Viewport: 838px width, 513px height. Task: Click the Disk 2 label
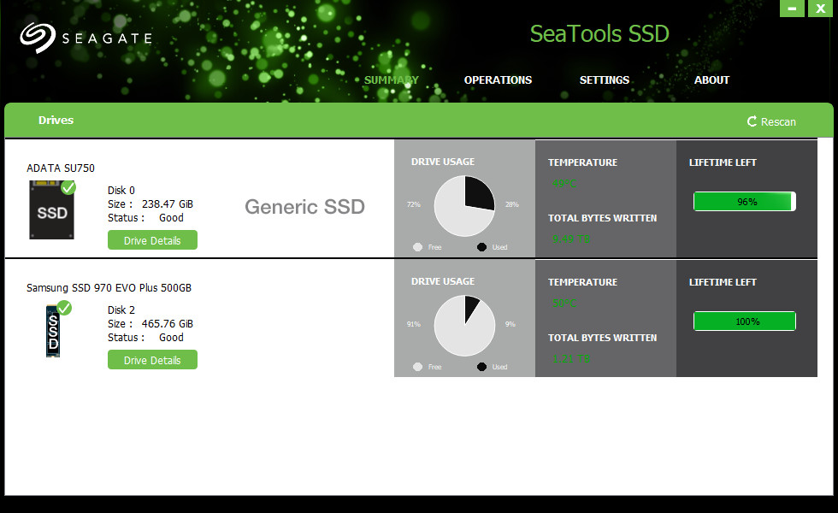coord(121,310)
